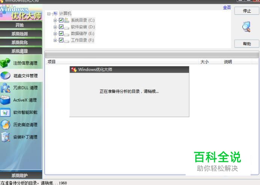
Task: Sort by the 大小 column header
Action: click(210, 62)
